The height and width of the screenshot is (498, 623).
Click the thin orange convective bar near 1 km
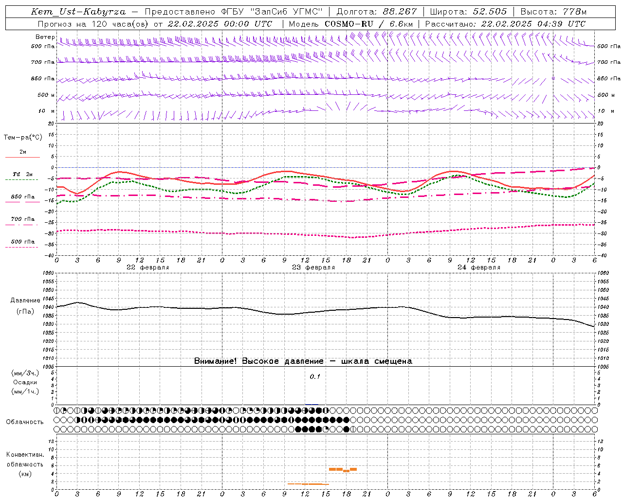click(308, 484)
